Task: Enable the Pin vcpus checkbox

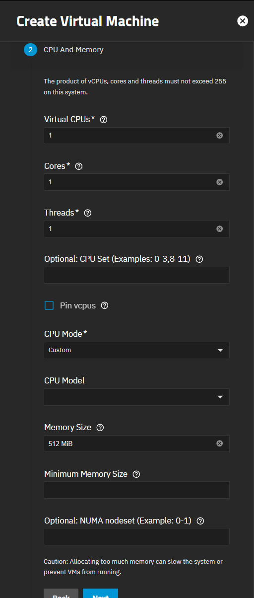Action: pyautogui.click(x=49, y=306)
